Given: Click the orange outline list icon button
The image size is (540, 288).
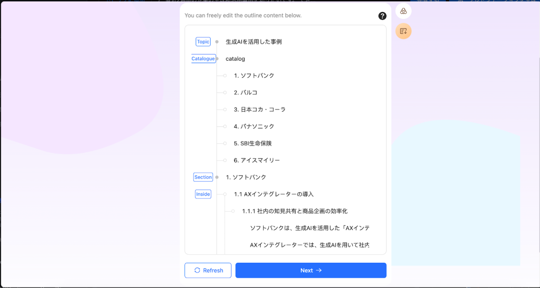Looking at the screenshot, I should tap(403, 31).
